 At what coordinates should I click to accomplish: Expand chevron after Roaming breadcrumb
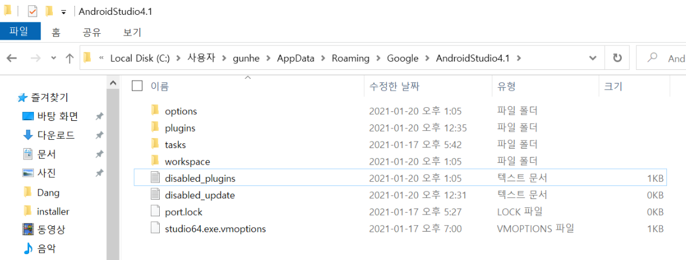coord(378,58)
